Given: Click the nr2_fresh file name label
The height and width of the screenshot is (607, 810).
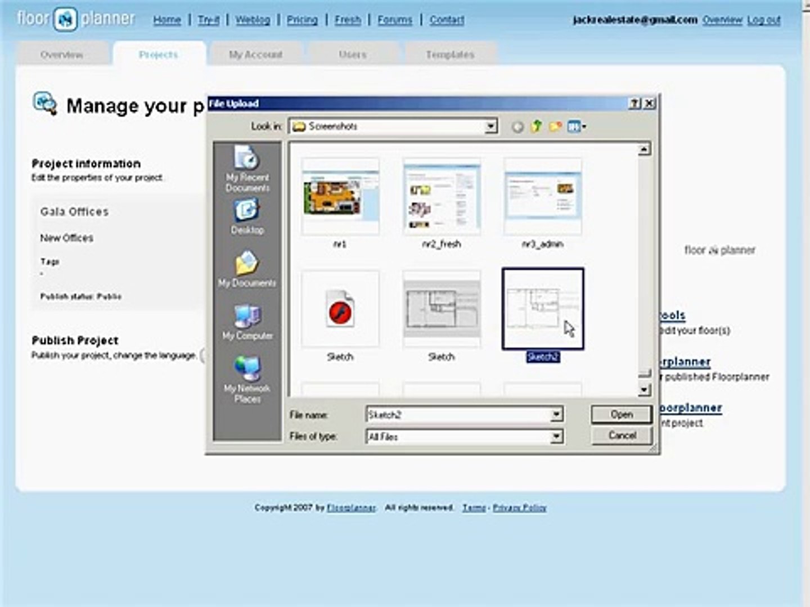Looking at the screenshot, I should (442, 244).
